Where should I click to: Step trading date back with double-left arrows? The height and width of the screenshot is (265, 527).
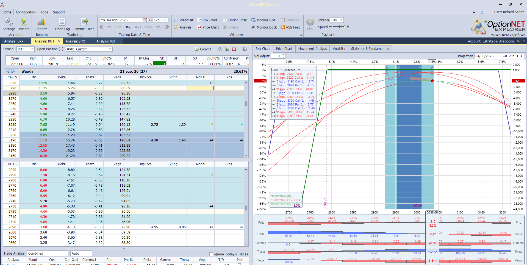102,27
